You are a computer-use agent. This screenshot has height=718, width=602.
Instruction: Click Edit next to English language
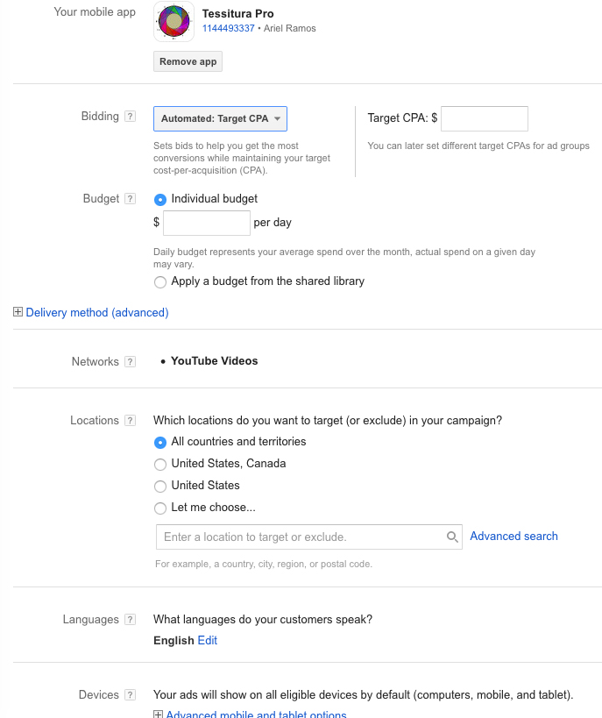coord(208,641)
